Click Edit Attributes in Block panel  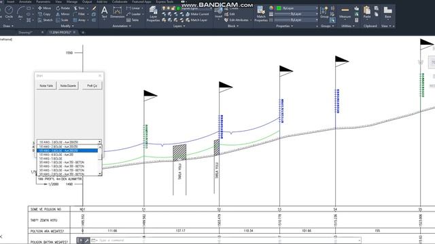[237, 20]
